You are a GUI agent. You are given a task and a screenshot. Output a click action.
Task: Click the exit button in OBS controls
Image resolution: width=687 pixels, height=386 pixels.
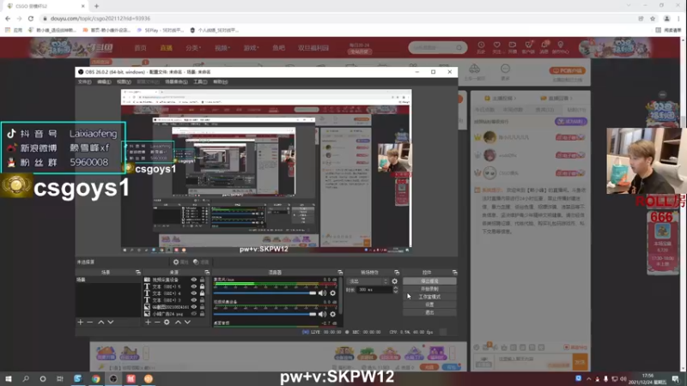429,312
